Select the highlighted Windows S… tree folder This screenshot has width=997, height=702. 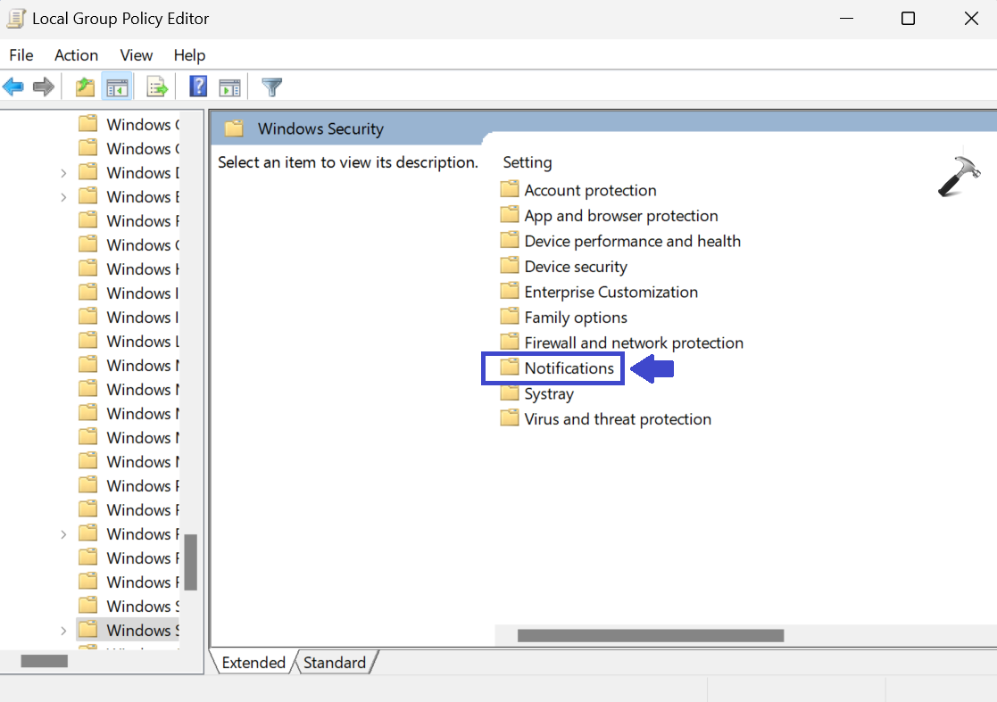pos(128,631)
